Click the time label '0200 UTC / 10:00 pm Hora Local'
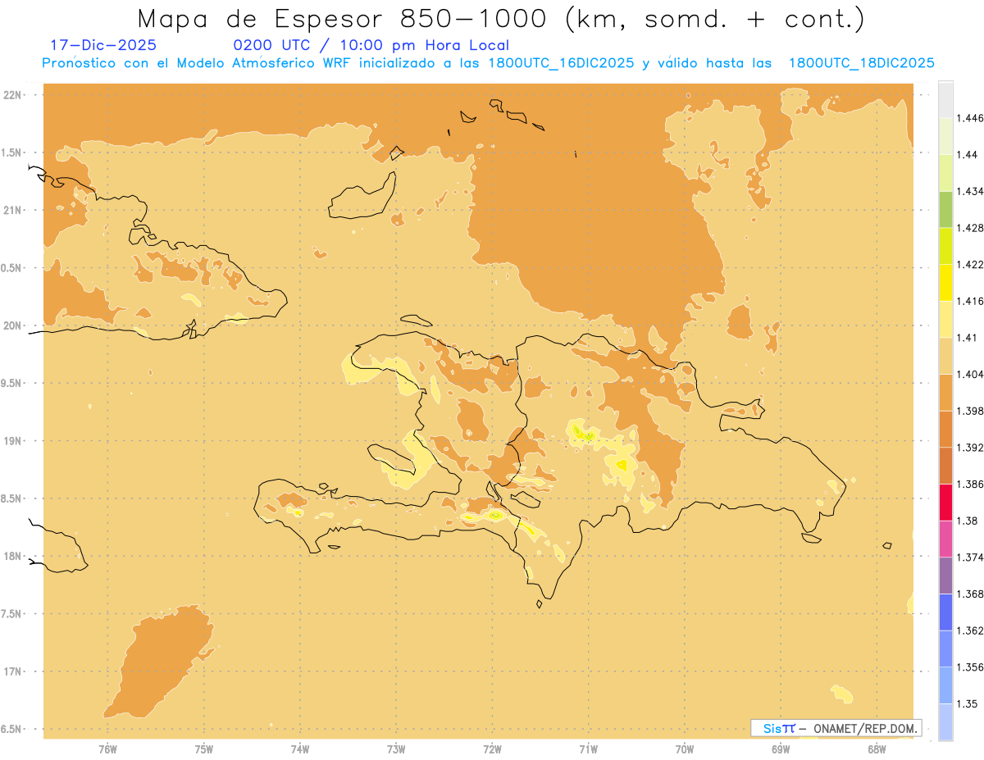 (371, 46)
